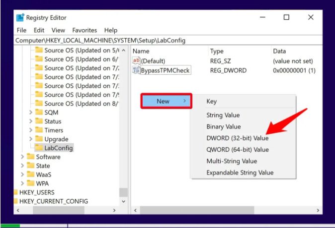Click the (value not set) data cell

coord(293,61)
